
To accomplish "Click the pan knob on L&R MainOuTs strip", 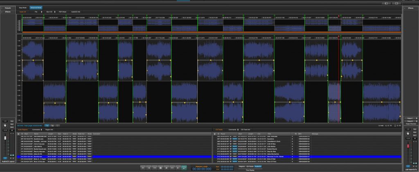I will pyautogui.click(x=408, y=134).
